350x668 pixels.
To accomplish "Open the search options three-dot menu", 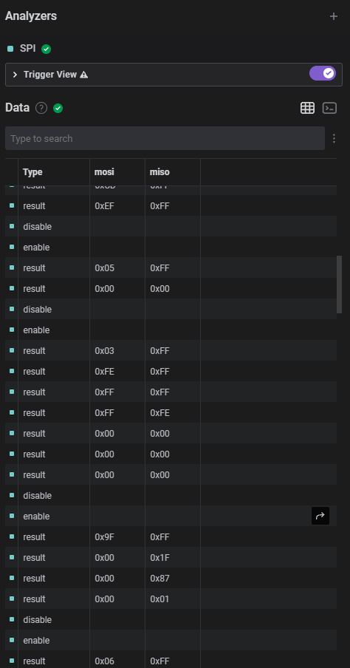I will 334,138.
